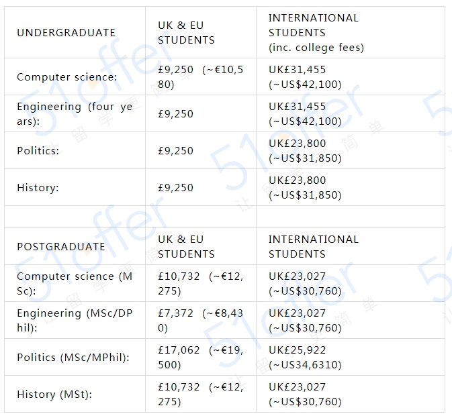Viewport: 452px width, 418px height.
Task: Select undergraduate History's UK£23,800 international fee
Action: tap(305, 187)
